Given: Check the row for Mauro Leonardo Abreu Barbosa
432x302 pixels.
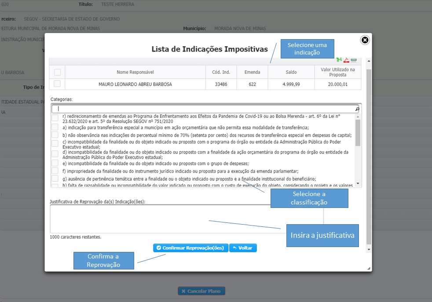Looking at the screenshot, I should (57, 84).
